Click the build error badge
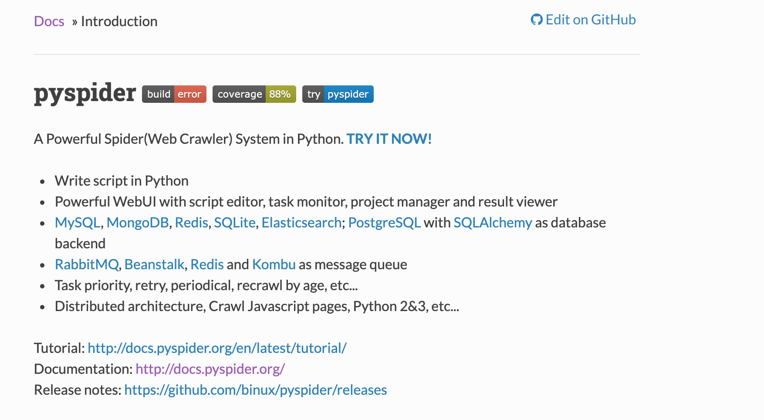This screenshot has width=764, height=420. (x=174, y=94)
